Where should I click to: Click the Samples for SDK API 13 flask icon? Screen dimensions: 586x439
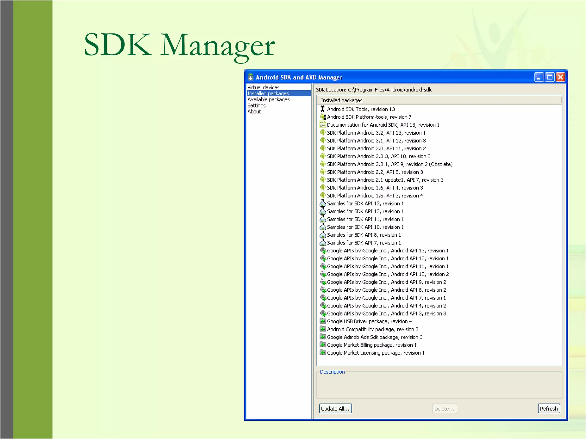(x=323, y=203)
